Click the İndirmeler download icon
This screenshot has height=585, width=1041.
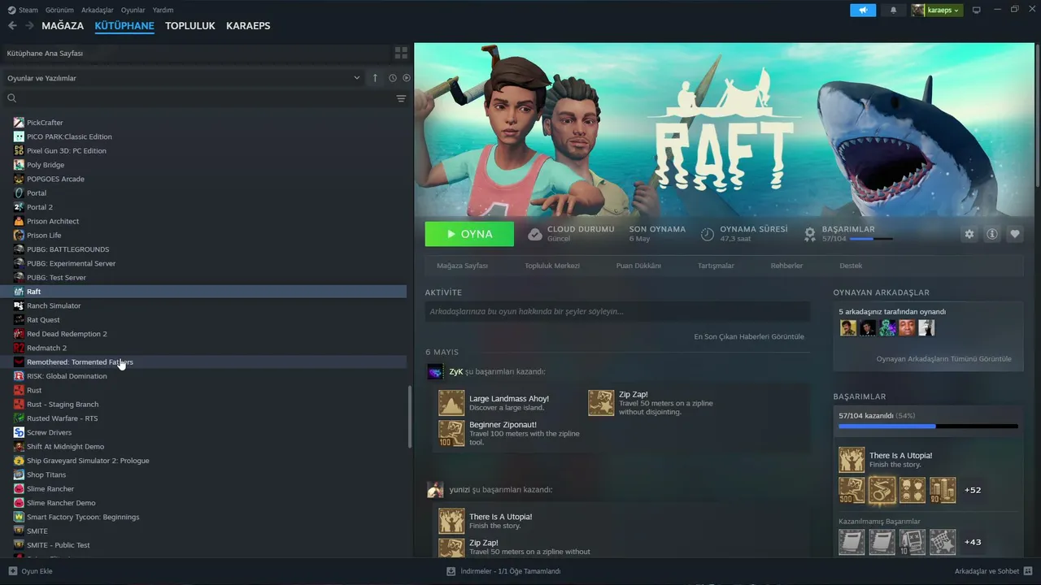coord(451,571)
